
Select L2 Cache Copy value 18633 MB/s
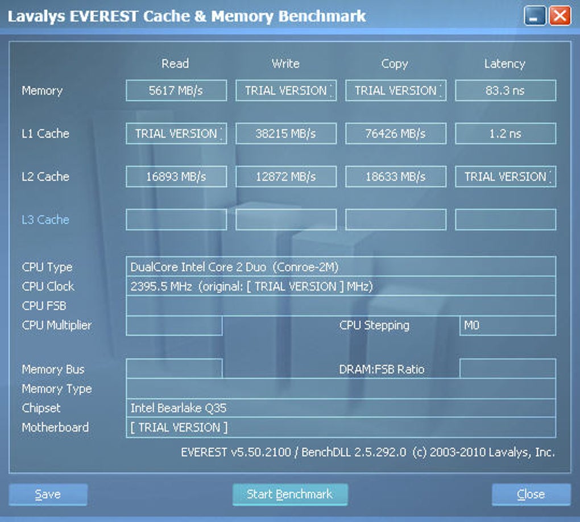pyautogui.click(x=396, y=176)
